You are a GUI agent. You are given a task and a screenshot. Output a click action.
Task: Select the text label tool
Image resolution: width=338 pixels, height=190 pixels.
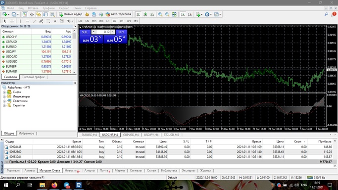pyautogui.click(x=62, y=21)
